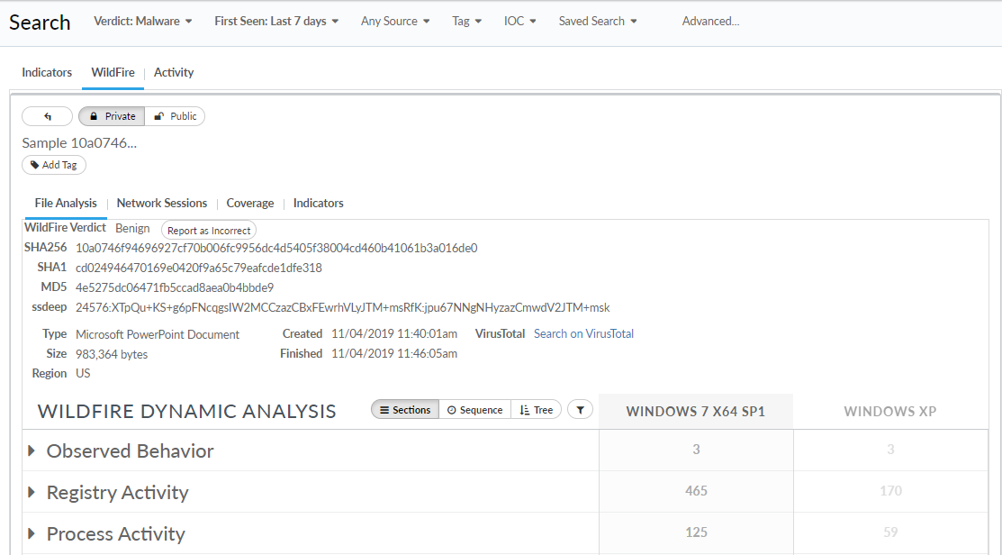Select the Windows XP column
The width and height of the screenshot is (1002, 555).
click(x=890, y=412)
